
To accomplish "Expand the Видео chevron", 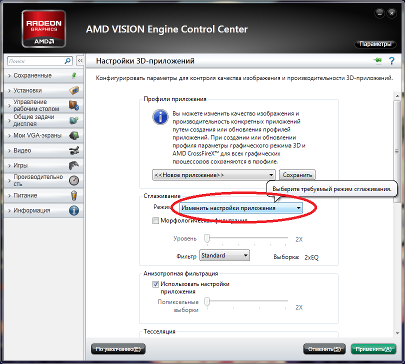I will (9, 150).
